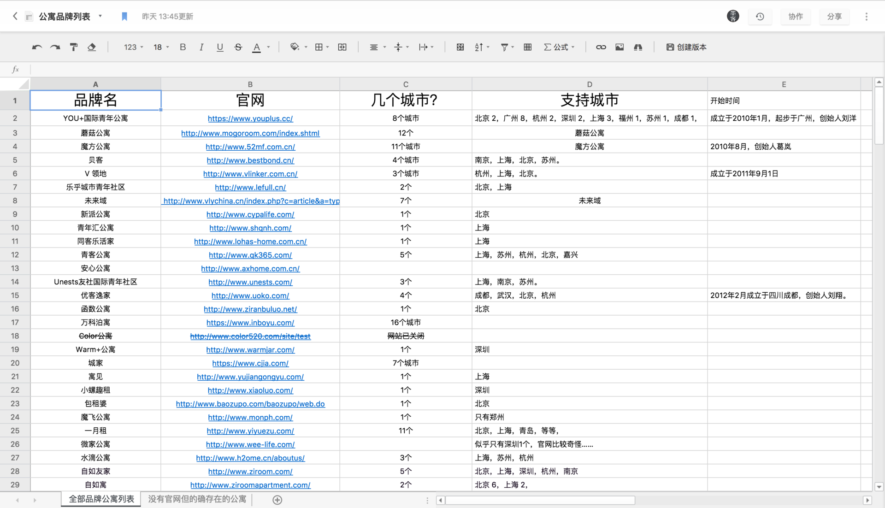The height and width of the screenshot is (508, 885).
Task: Switch to 没有官网但的确存在的公寓 sheet tab
Action: 197,499
